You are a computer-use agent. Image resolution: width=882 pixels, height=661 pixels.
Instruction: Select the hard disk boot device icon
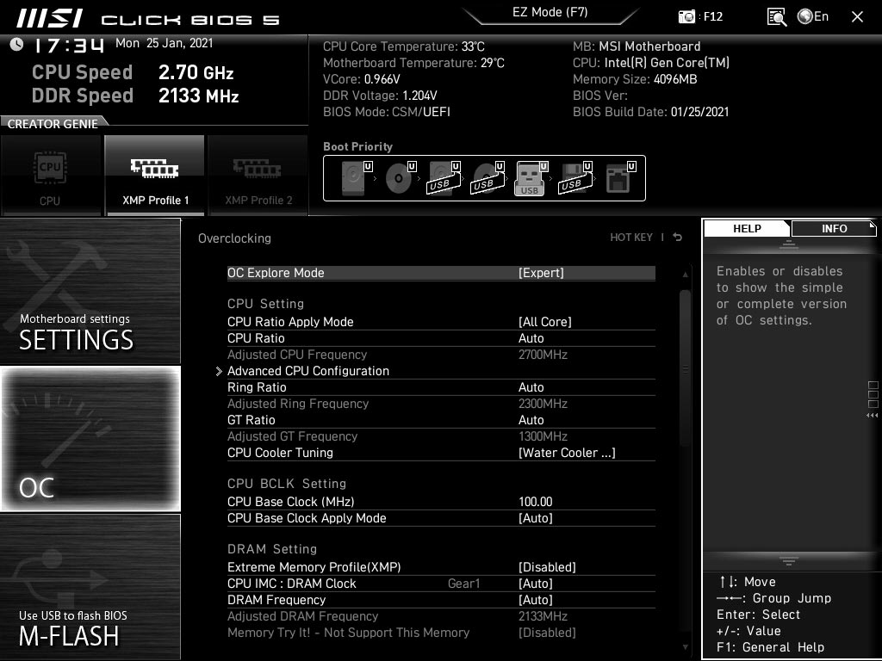[357, 178]
